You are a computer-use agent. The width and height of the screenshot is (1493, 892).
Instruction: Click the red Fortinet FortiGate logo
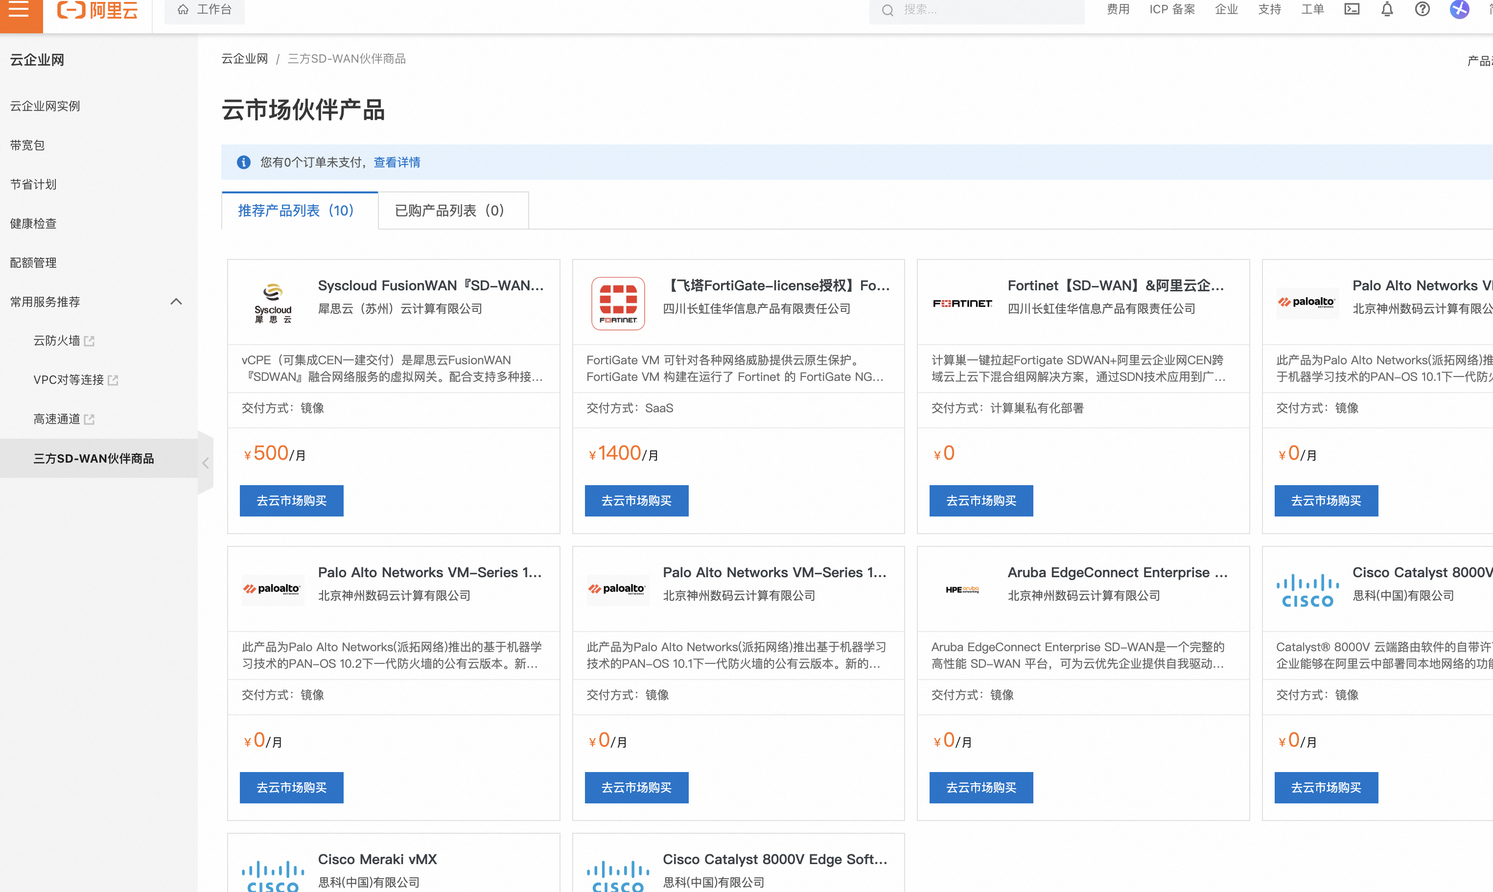tap(618, 303)
